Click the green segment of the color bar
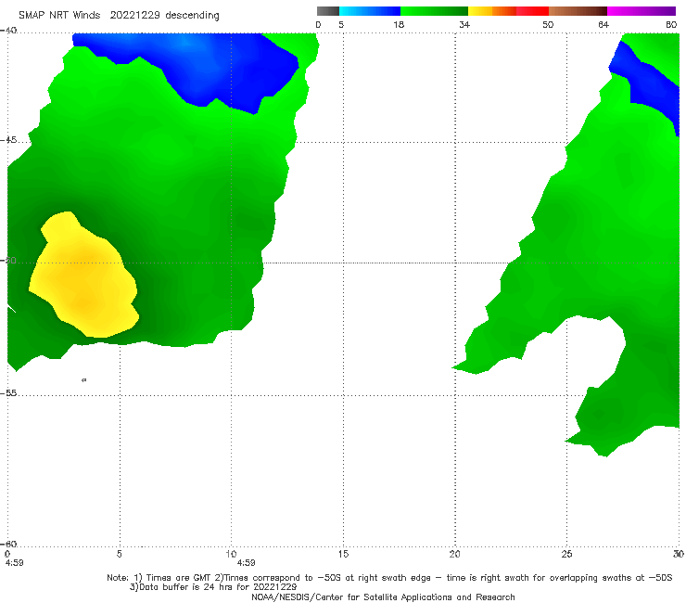Image resolution: width=686 pixels, height=603 pixels. click(x=434, y=11)
